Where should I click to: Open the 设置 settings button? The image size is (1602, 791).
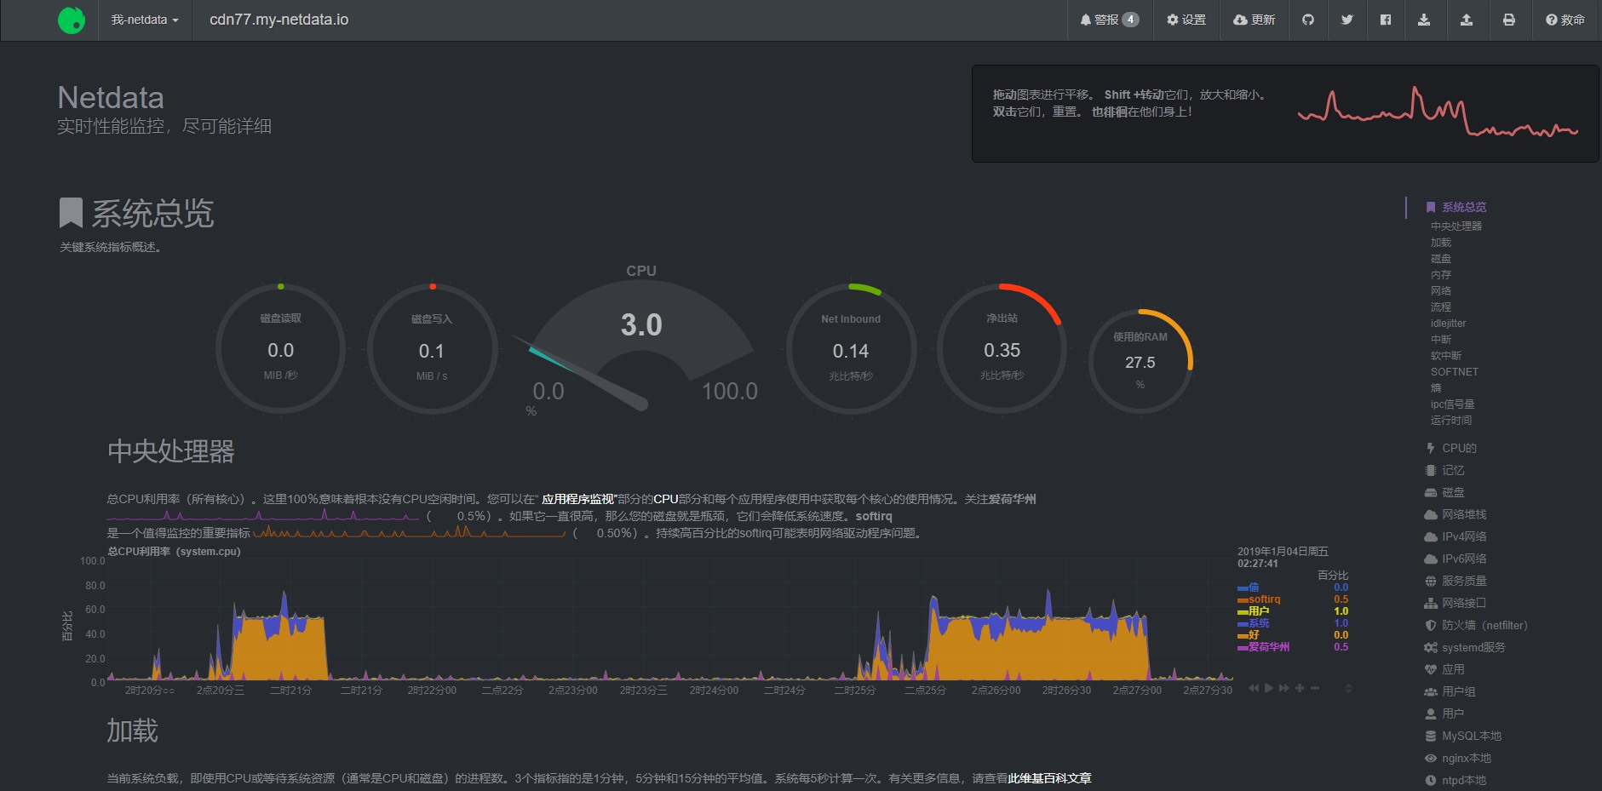pos(1186,20)
